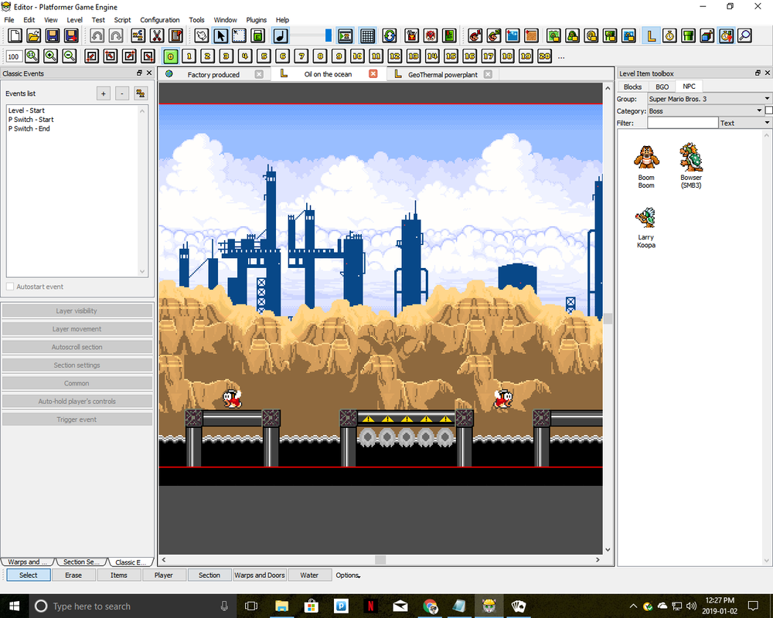Viewport: 773px width, 618px height.
Task: Open the Configuration menu
Action: point(160,20)
